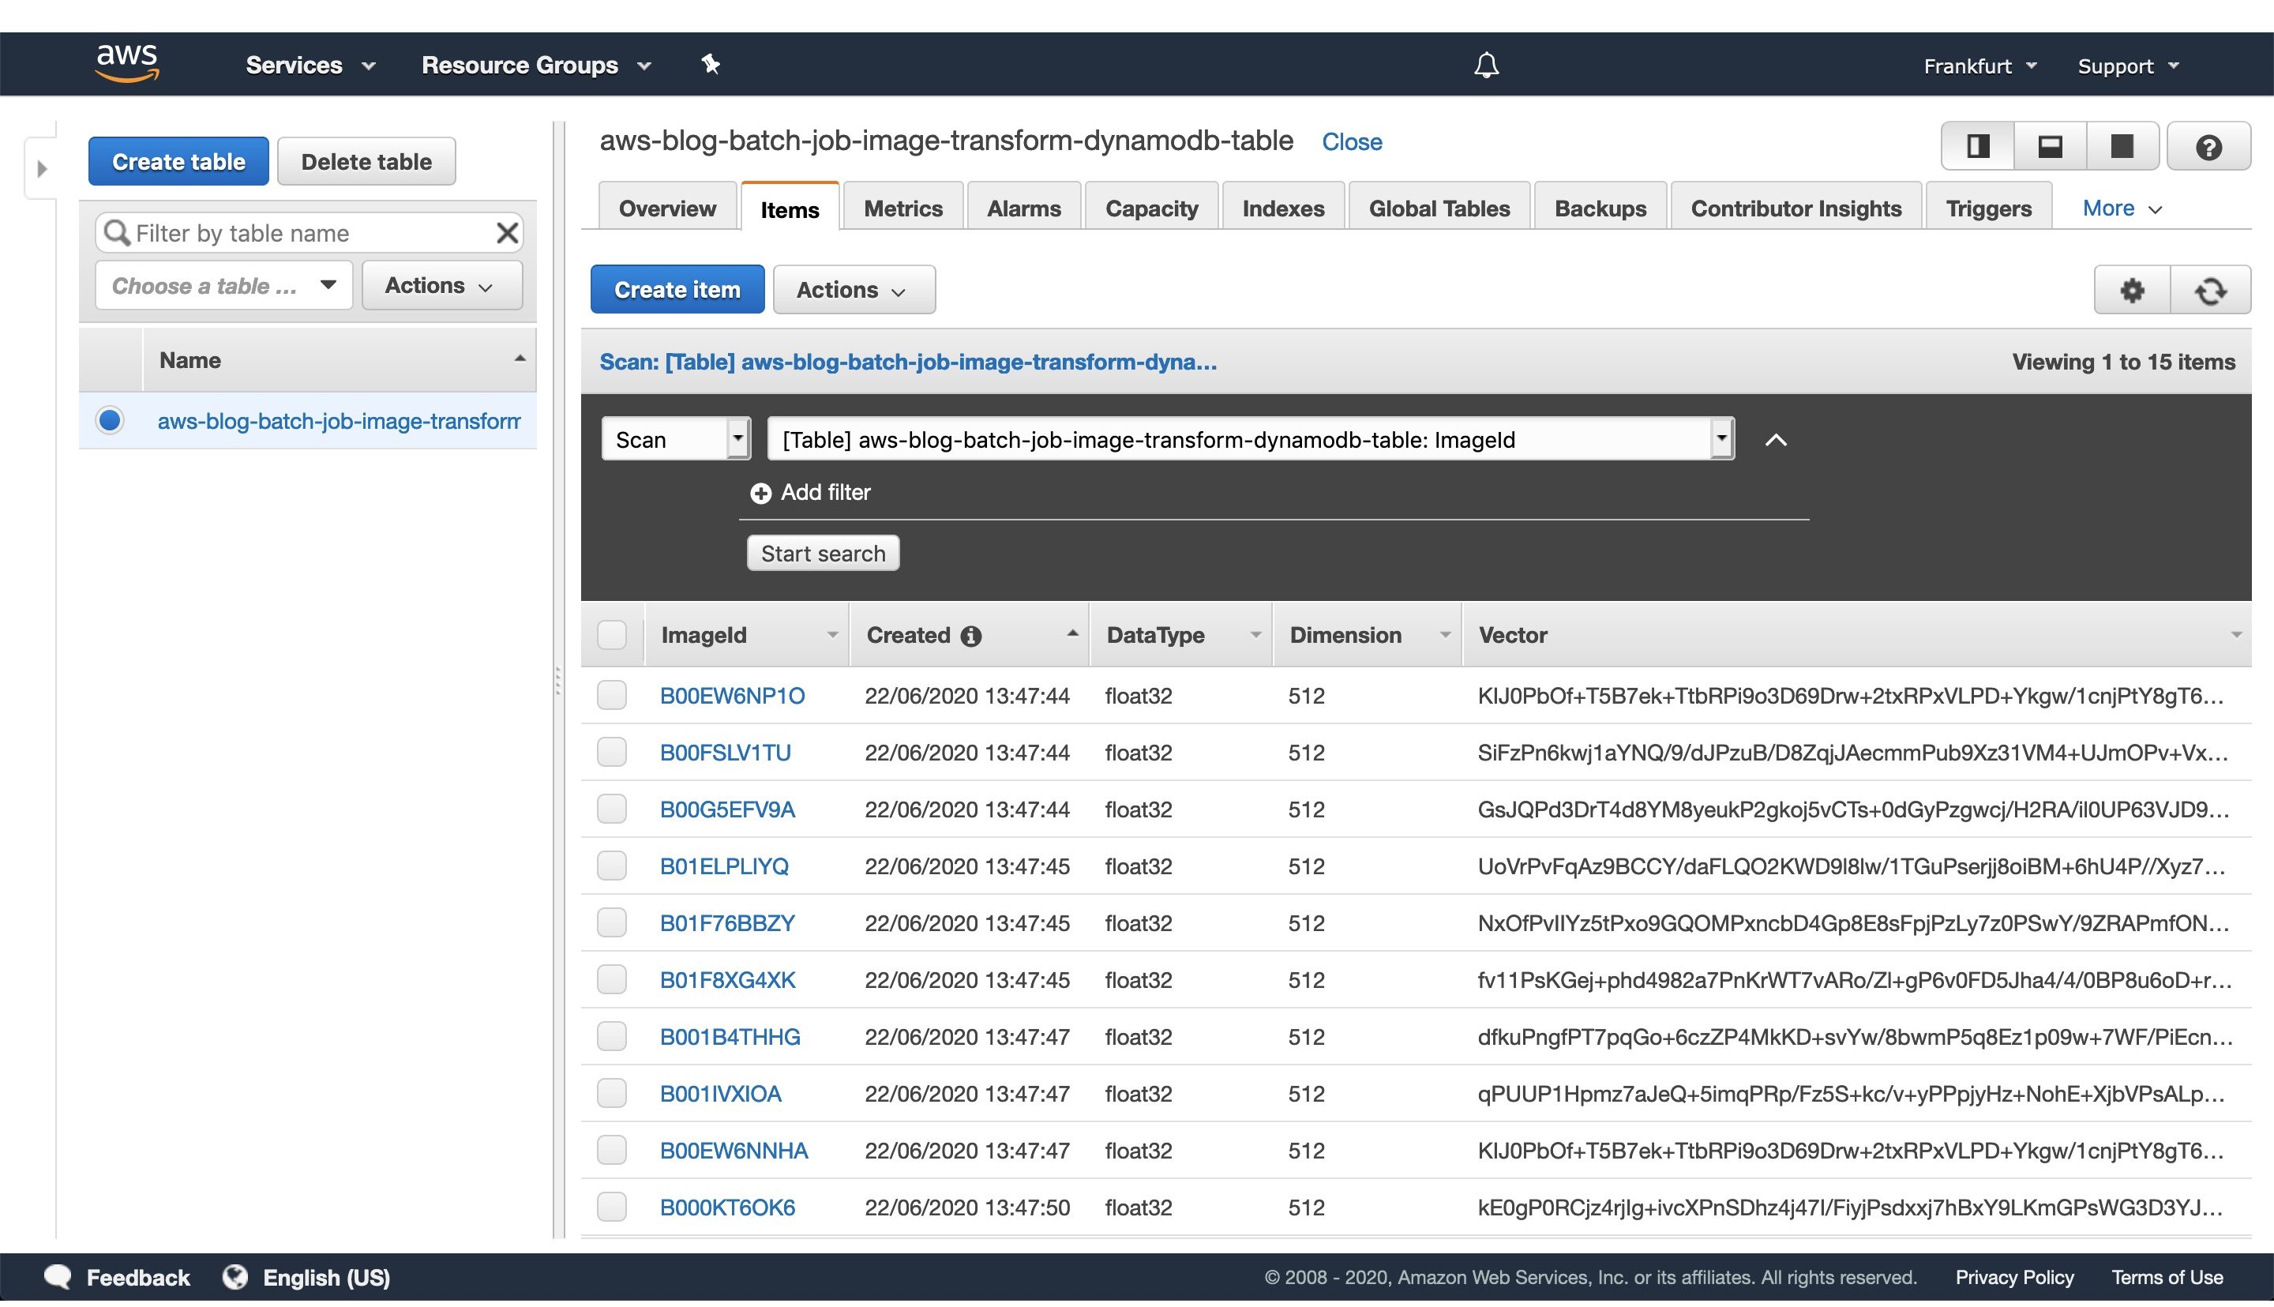Switch to the Backups tab
Screen dimensions: 2274x1307
click(1599, 209)
